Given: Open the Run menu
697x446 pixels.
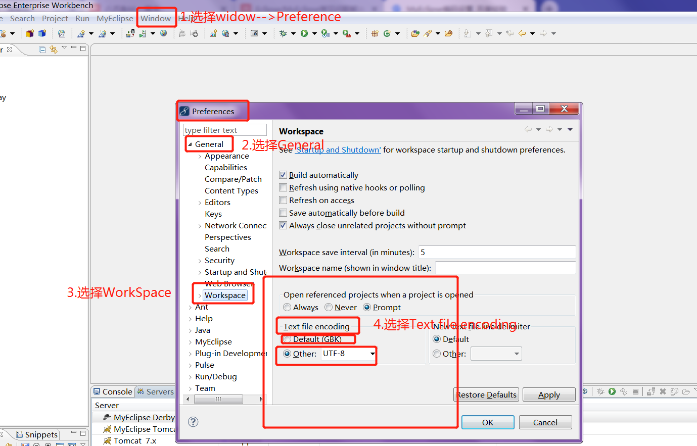Looking at the screenshot, I should 82,18.
